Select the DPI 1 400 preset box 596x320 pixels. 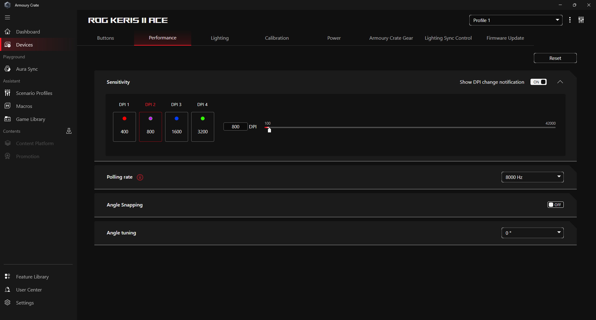click(124, 127)
